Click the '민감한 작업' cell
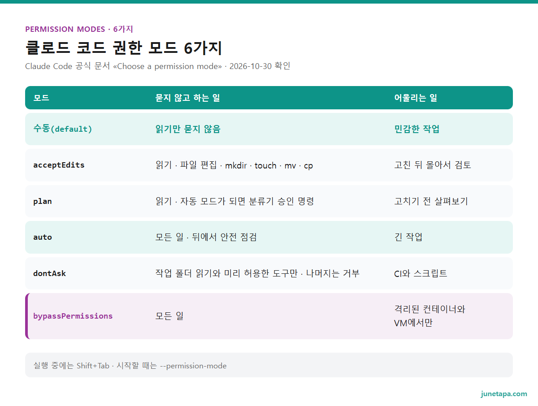The width and height of the screenshot is (538, 406). [x=417, y=129]
